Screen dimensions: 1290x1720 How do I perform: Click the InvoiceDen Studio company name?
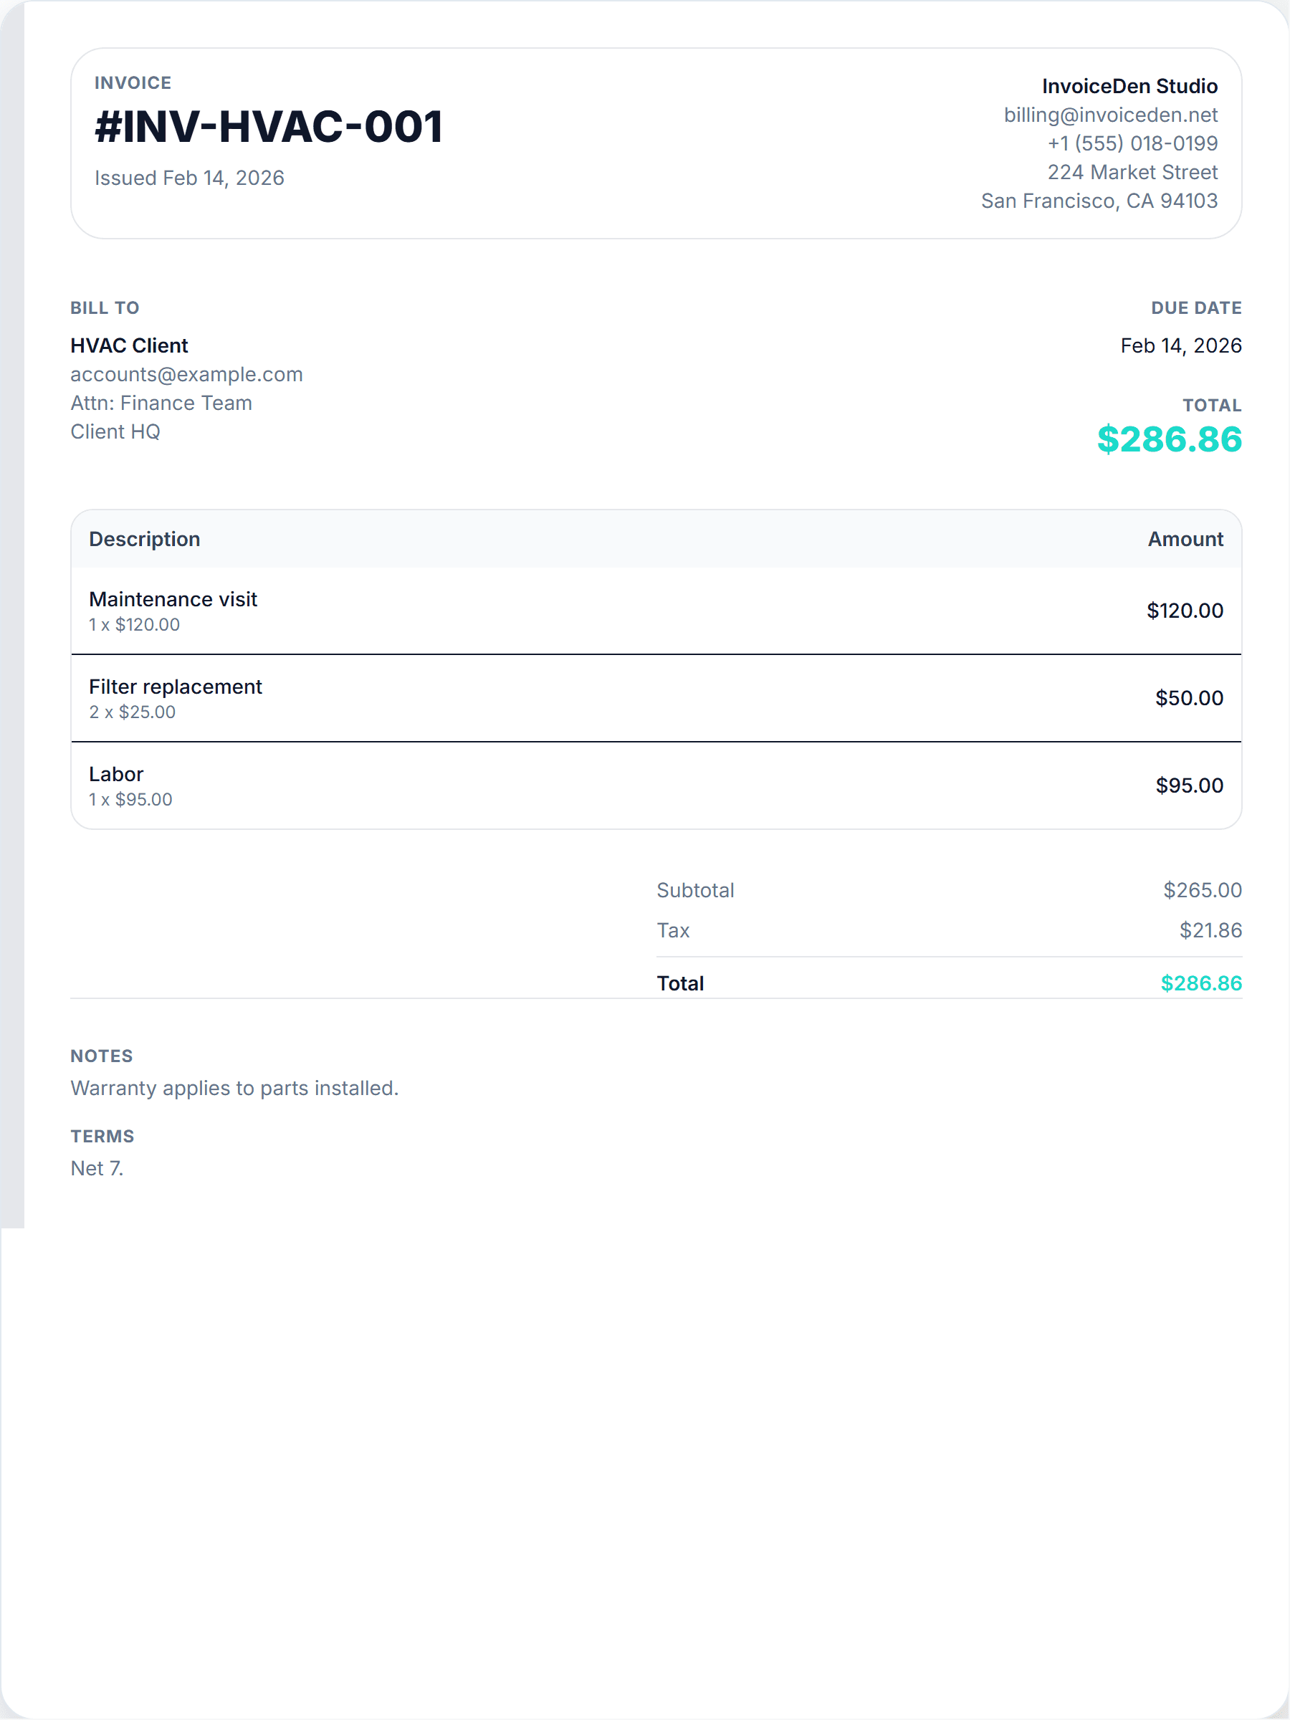click(x=1129, y=85)
